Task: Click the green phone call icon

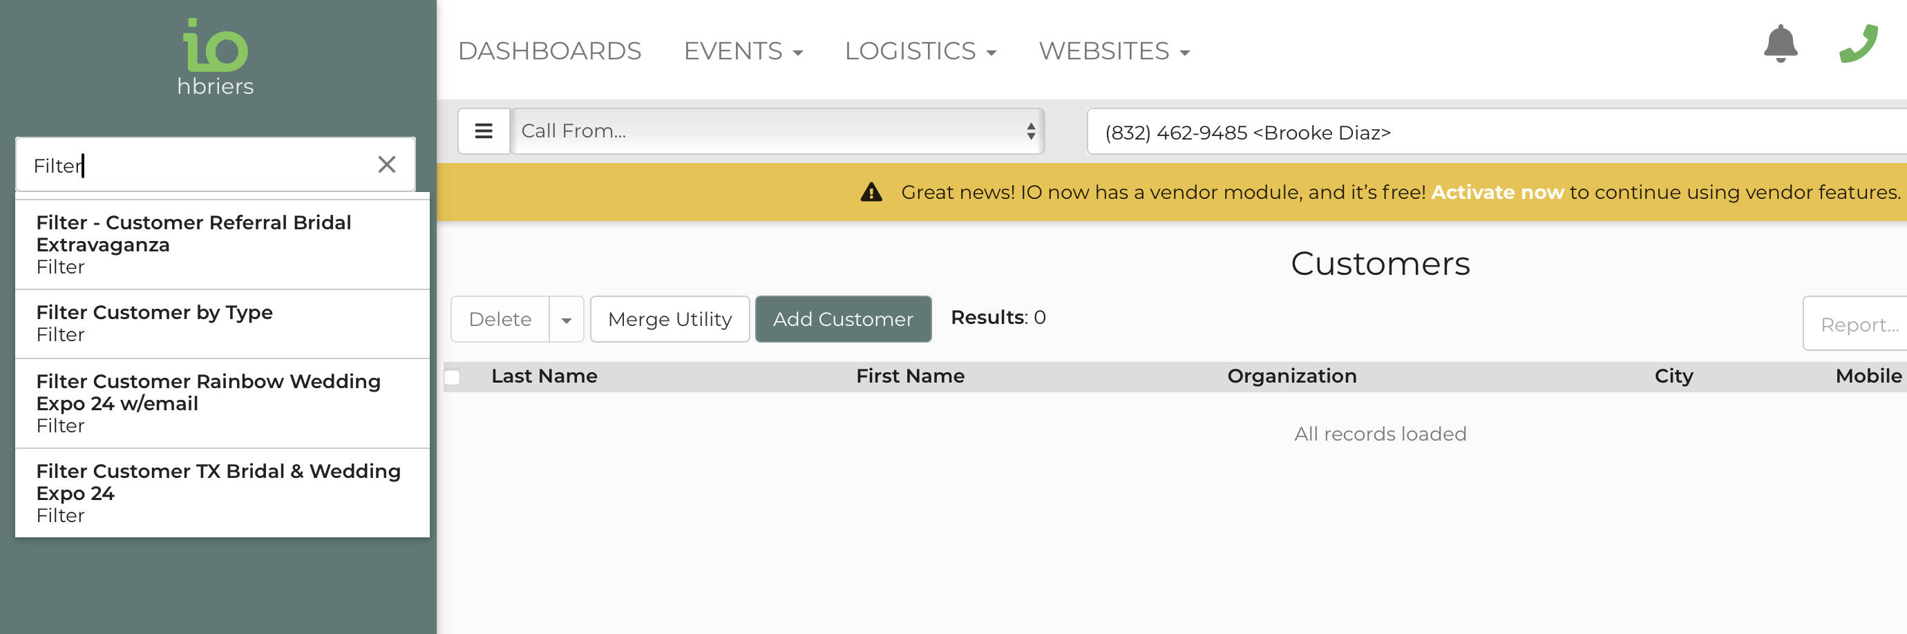Action: 1857,44
